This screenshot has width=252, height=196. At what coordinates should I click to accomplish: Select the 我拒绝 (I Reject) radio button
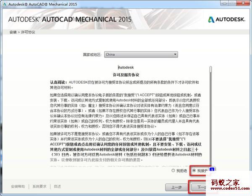[x=173, y=170]
